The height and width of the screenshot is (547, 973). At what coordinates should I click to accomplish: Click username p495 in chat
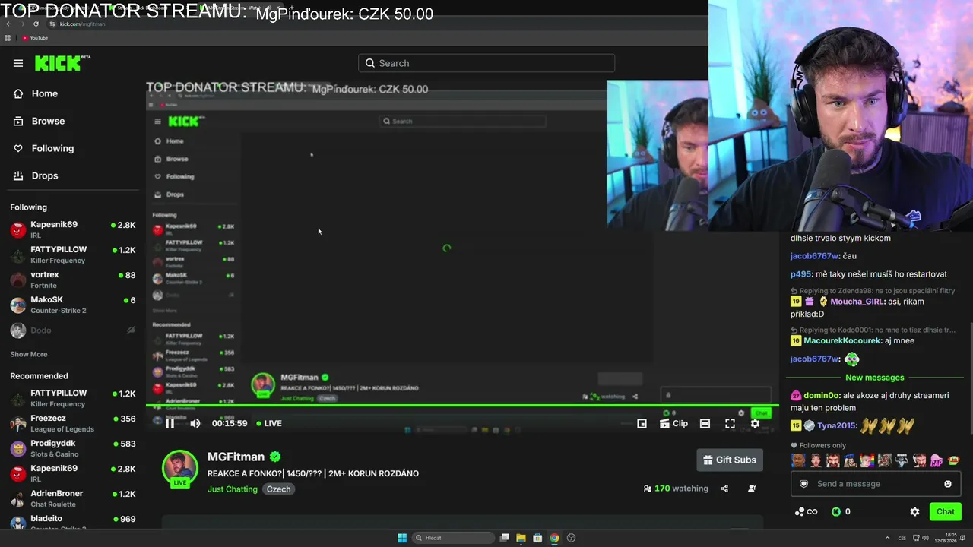click(x=800, y=274)
